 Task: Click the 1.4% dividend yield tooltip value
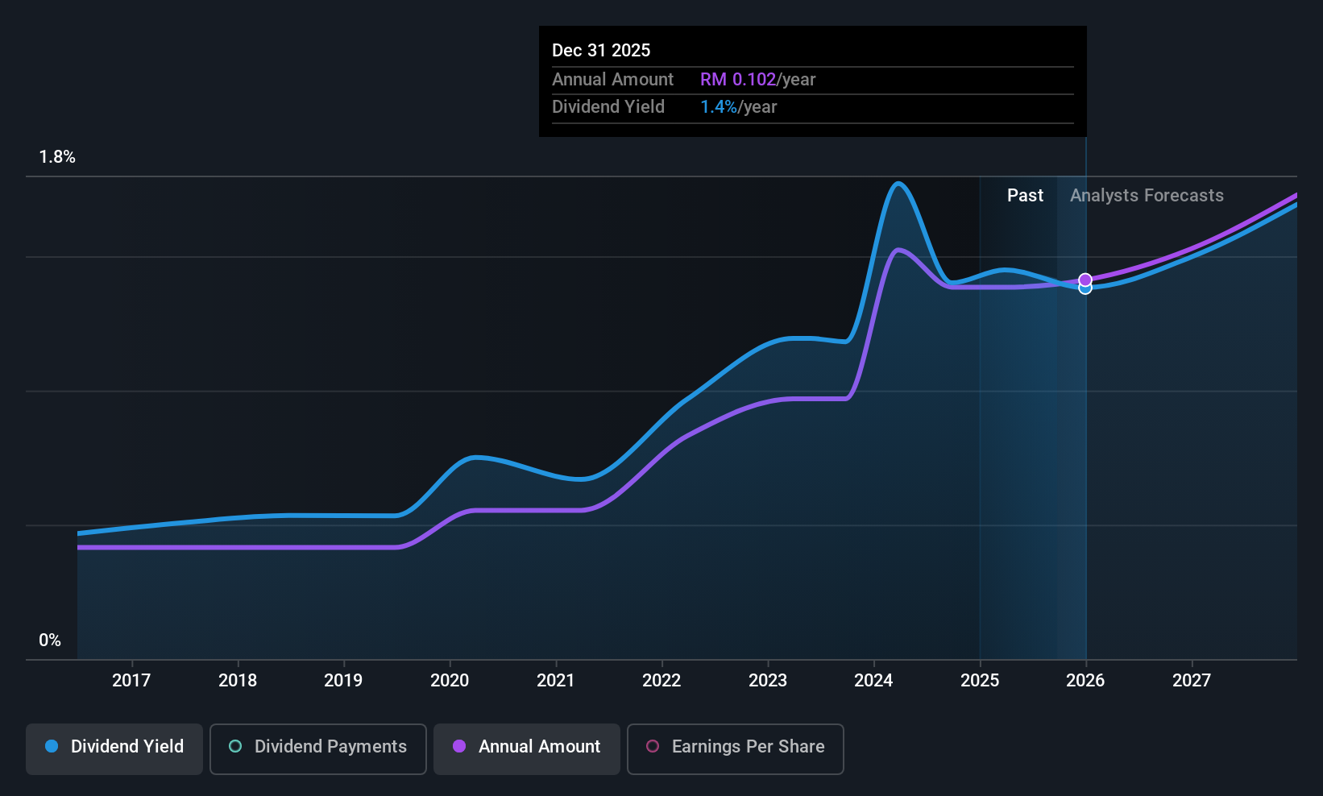(719, 106)
